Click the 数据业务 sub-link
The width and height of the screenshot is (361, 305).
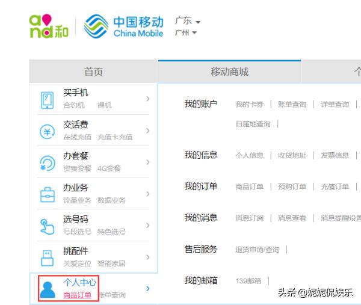coord(111,200)
